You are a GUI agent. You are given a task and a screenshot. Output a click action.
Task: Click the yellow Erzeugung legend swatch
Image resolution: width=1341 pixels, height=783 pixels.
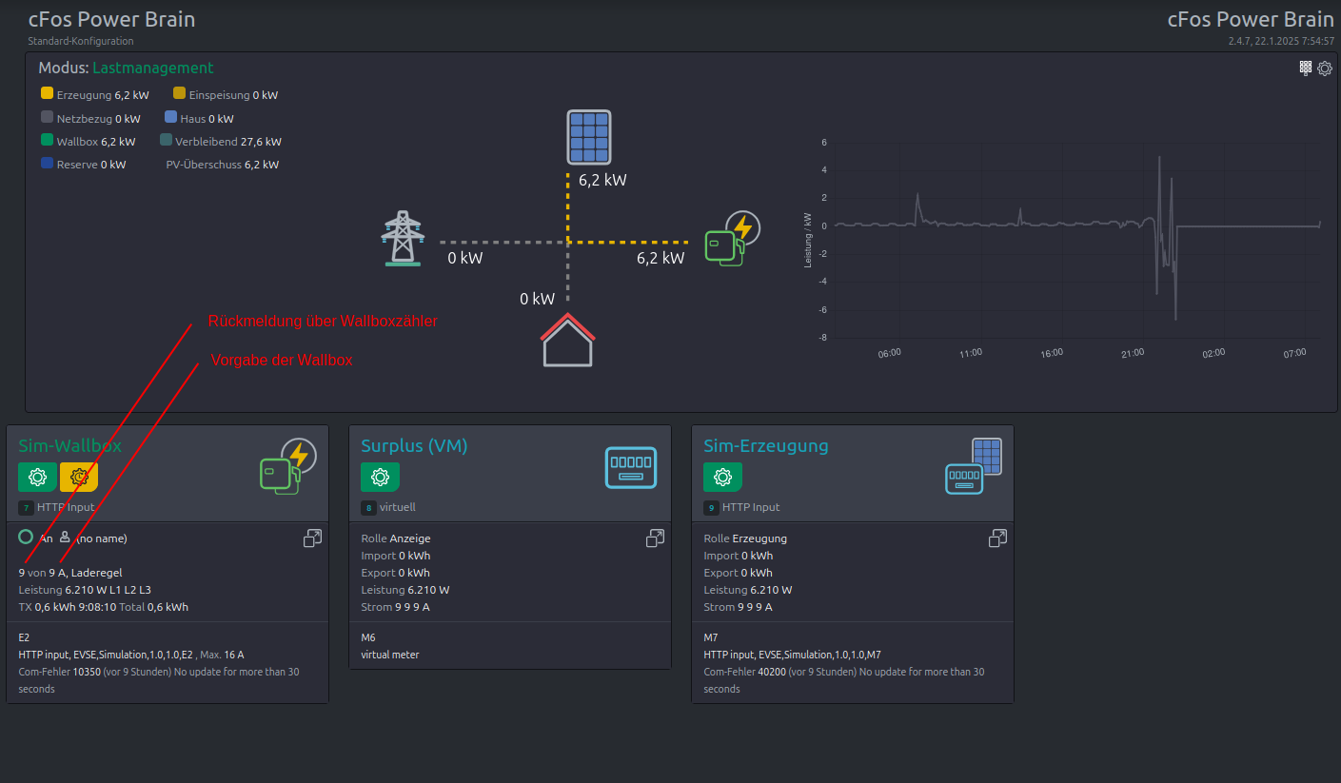pyautogui.click(x=48, y=93)
